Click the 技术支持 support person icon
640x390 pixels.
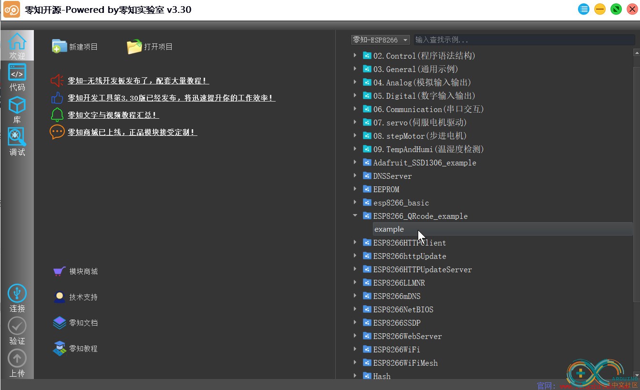pyautogui.click(x=59, y=297)
